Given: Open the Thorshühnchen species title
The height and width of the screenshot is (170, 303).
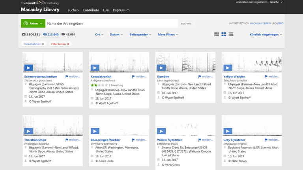Looking at the screenshot, I should tap(35, 140).
